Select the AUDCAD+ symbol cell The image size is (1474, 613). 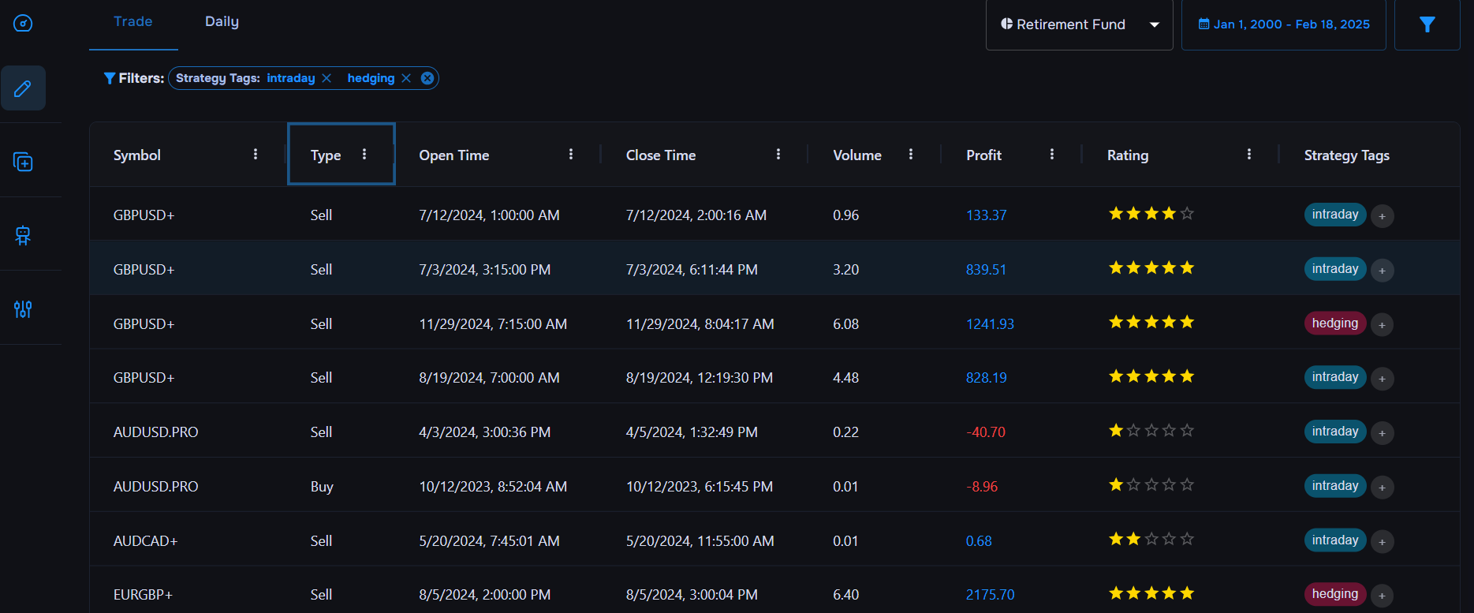(x=146, y=541)
